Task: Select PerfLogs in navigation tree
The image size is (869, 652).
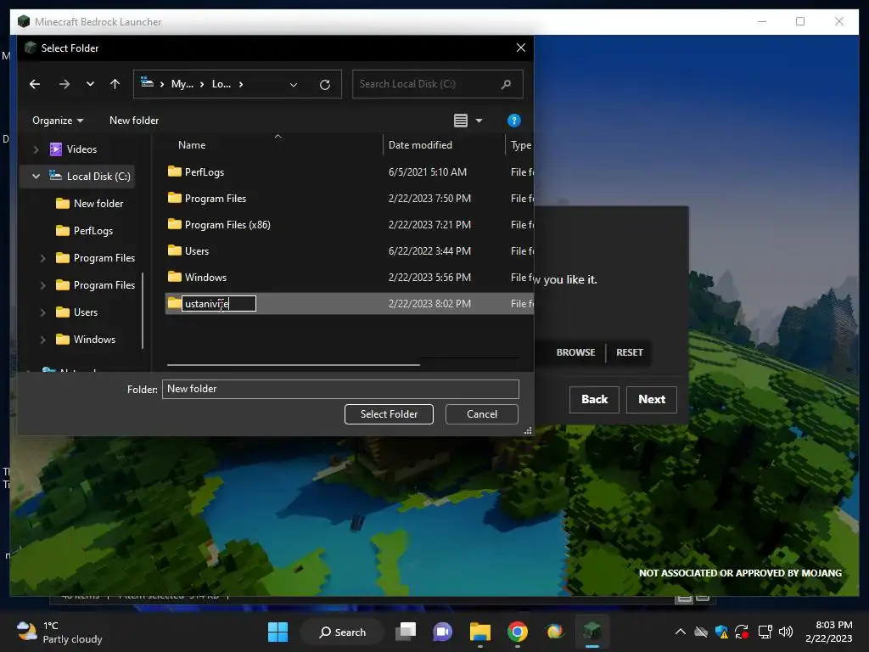Action: (85, 231)
